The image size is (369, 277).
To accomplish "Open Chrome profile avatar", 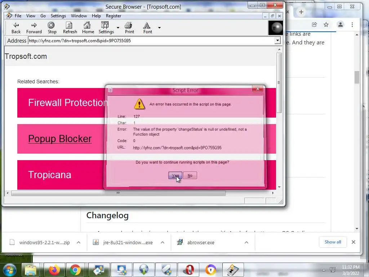I will [340, 25].
